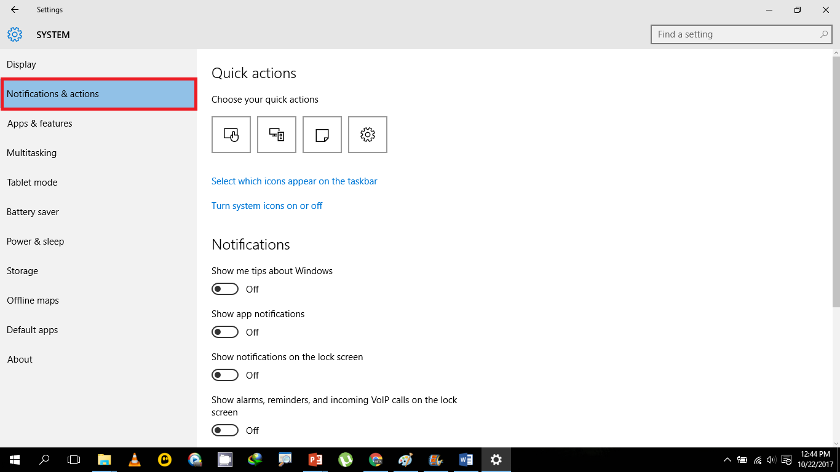Enable Show me tips about Windows
The image size is (840, 472).
click(x=224, y=288)
